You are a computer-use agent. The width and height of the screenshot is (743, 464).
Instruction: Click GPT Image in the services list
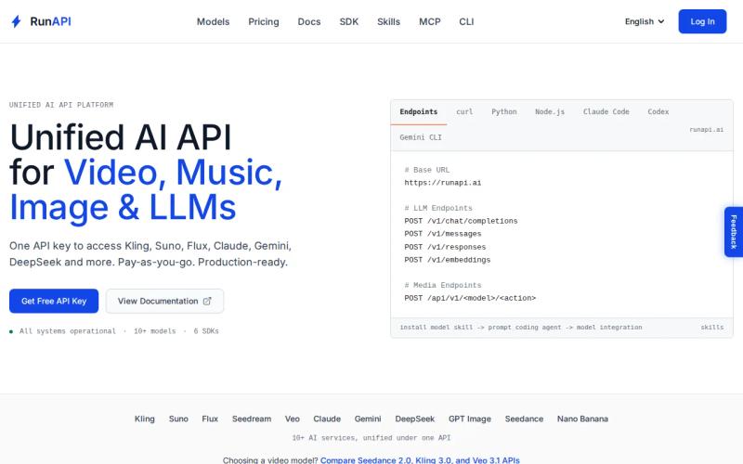470,419
